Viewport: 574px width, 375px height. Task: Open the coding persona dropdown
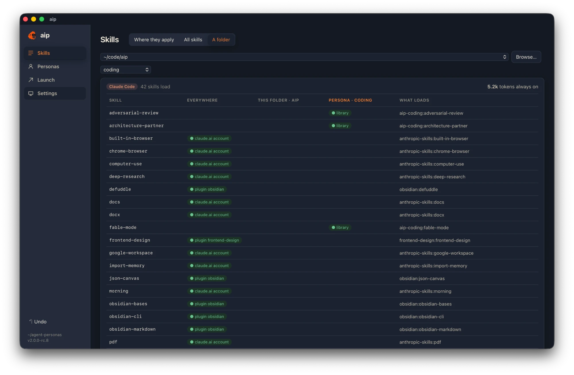pos(125,70)
